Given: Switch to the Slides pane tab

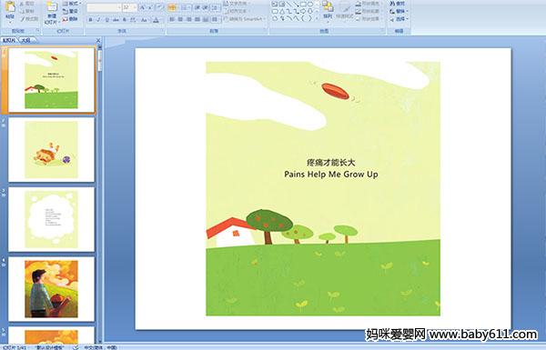Looking at the screenshot, I should pos(9,40).
